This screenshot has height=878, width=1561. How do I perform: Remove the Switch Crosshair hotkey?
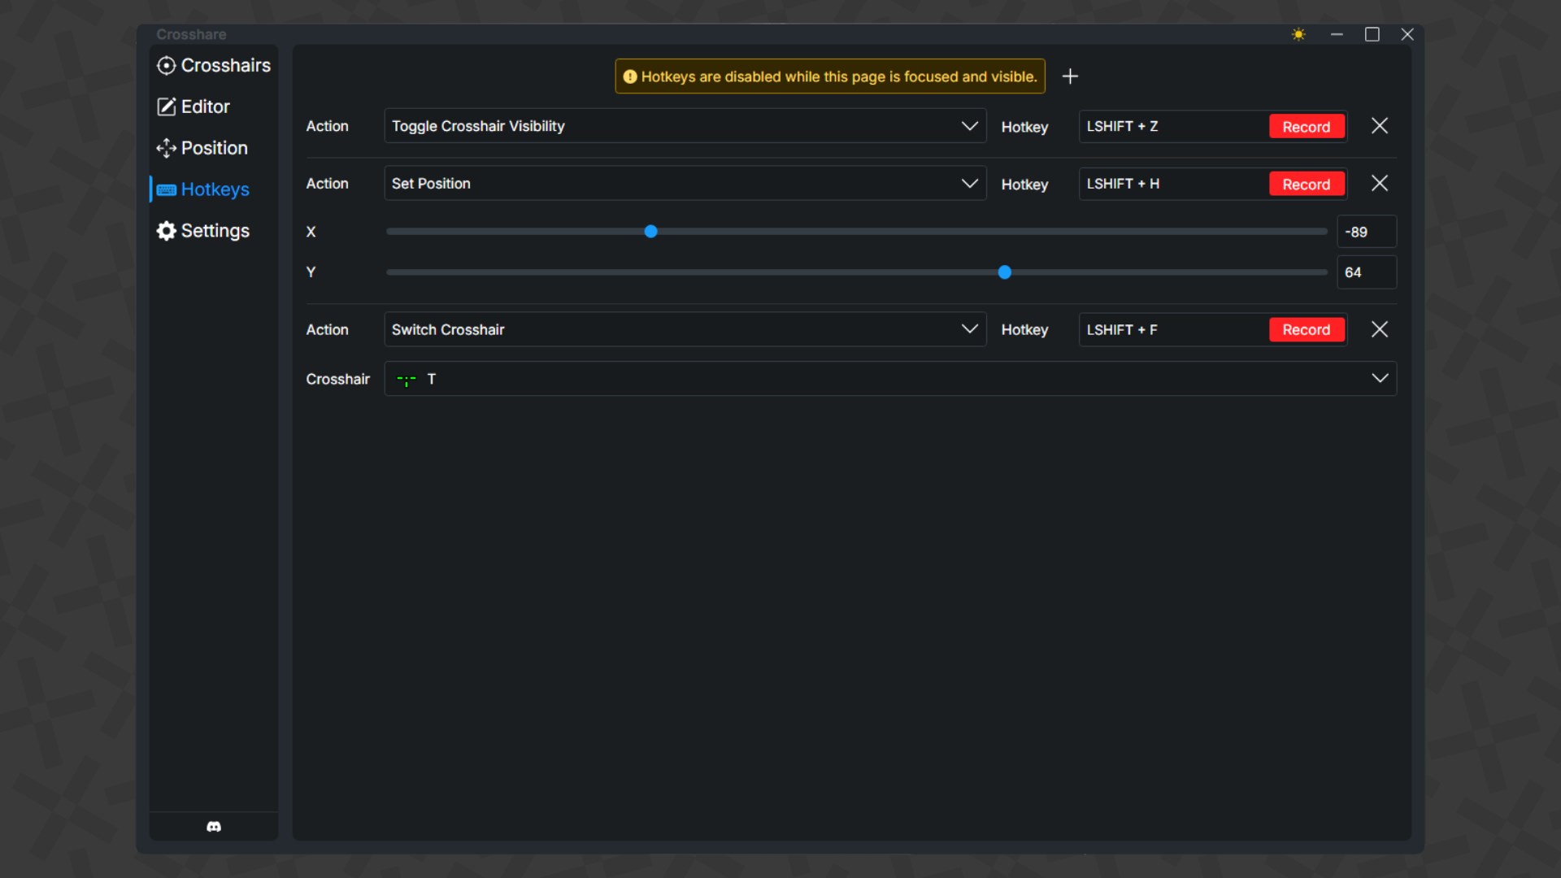(x=1380, y=329)
